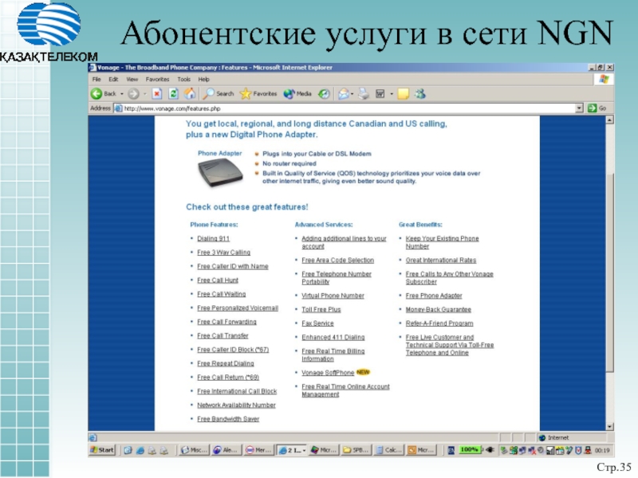Open the Tools menu

(x=183, y=79)
